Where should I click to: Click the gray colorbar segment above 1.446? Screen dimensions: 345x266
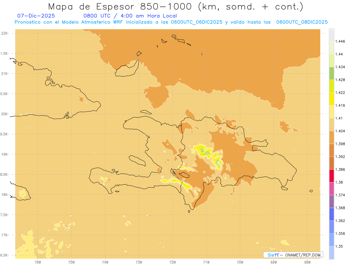331,35
